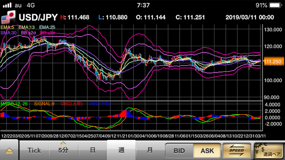The image size is (285, 160).
Task: Tap the USD/JPY flag icon
Action: click(x=9, y=17)
